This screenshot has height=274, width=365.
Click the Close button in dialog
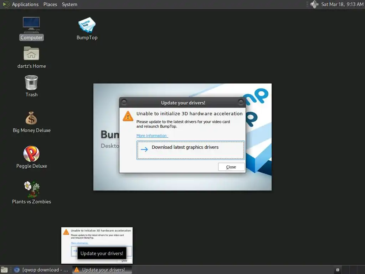pyautogui.click(x=231, y=167)
